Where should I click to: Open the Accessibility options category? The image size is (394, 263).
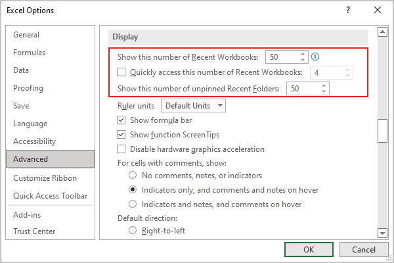tap(51, 141)
